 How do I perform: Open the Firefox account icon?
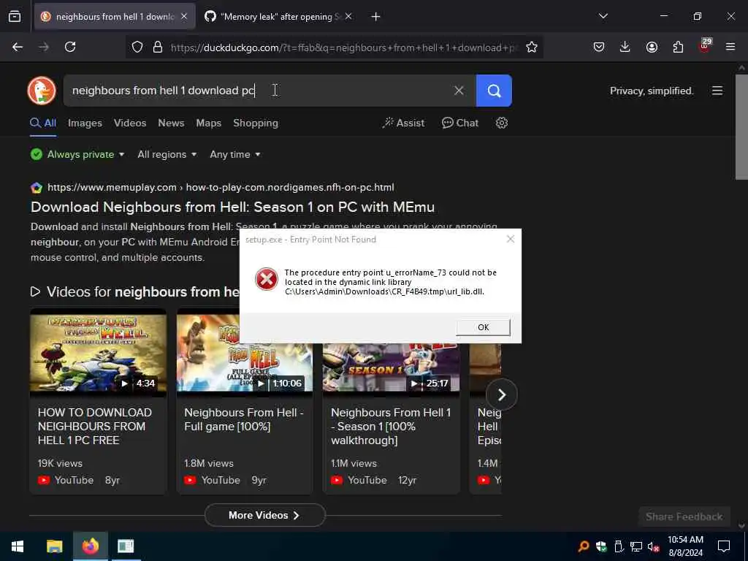[652, 47]
